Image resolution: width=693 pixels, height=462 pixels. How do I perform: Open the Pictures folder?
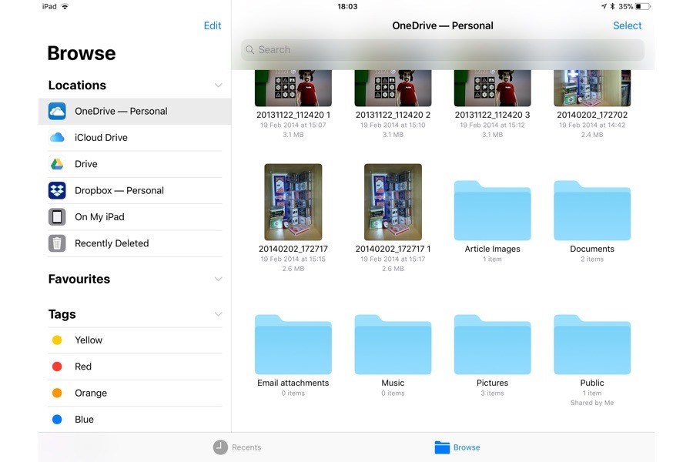pos(492,344)
